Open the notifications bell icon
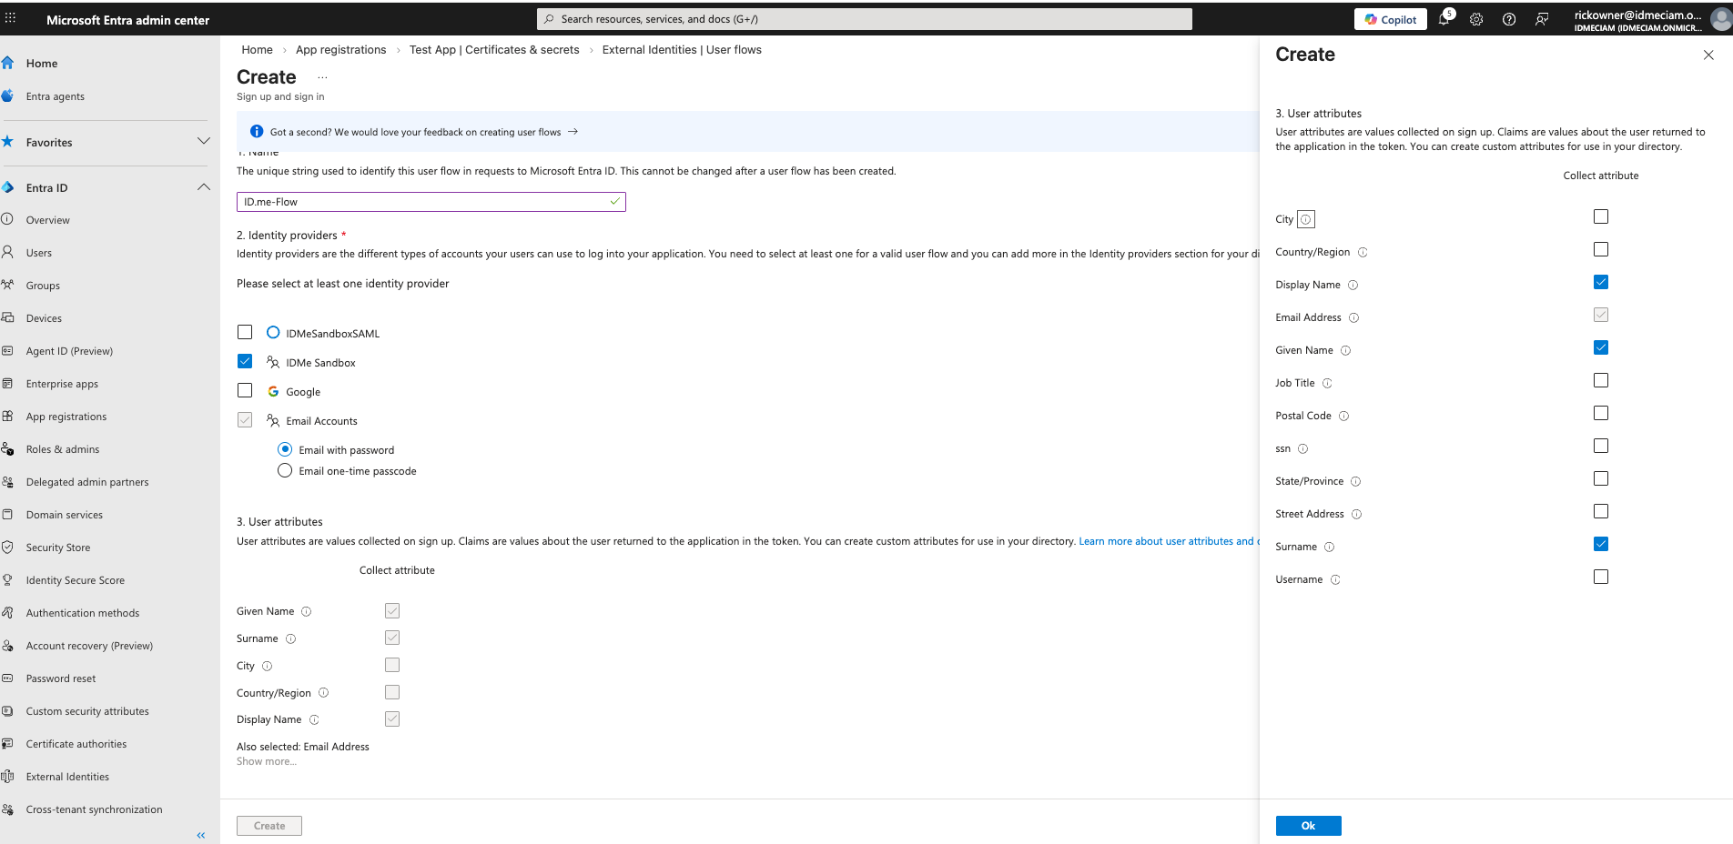Viewport: 1733px width, 844px height. [1444, 18]
